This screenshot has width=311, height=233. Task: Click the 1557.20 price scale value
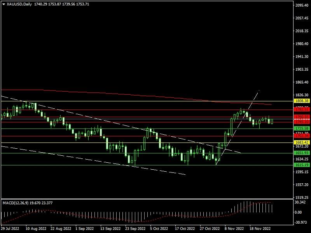pyautogui.click(x=302, y=185)
